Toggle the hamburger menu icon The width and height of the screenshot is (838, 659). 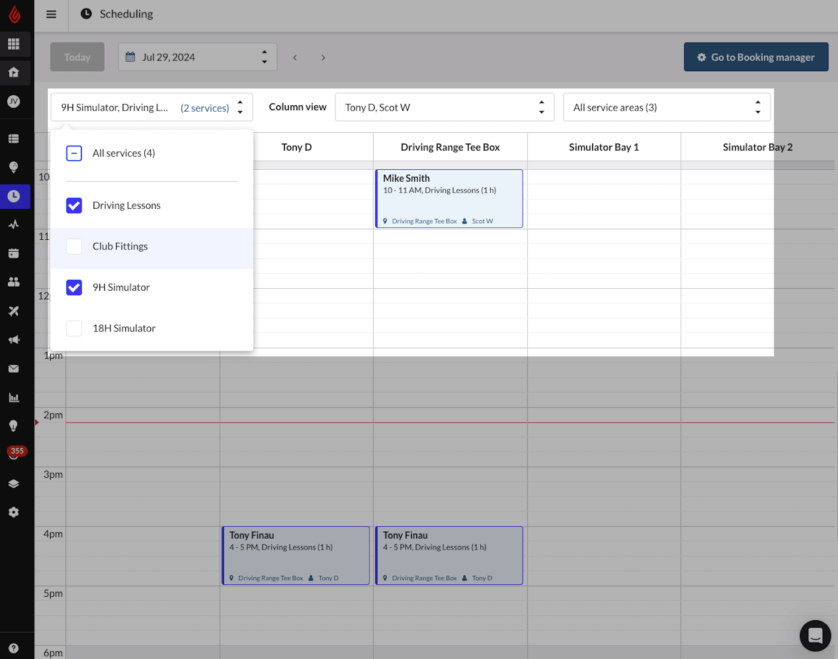(51, 14)
